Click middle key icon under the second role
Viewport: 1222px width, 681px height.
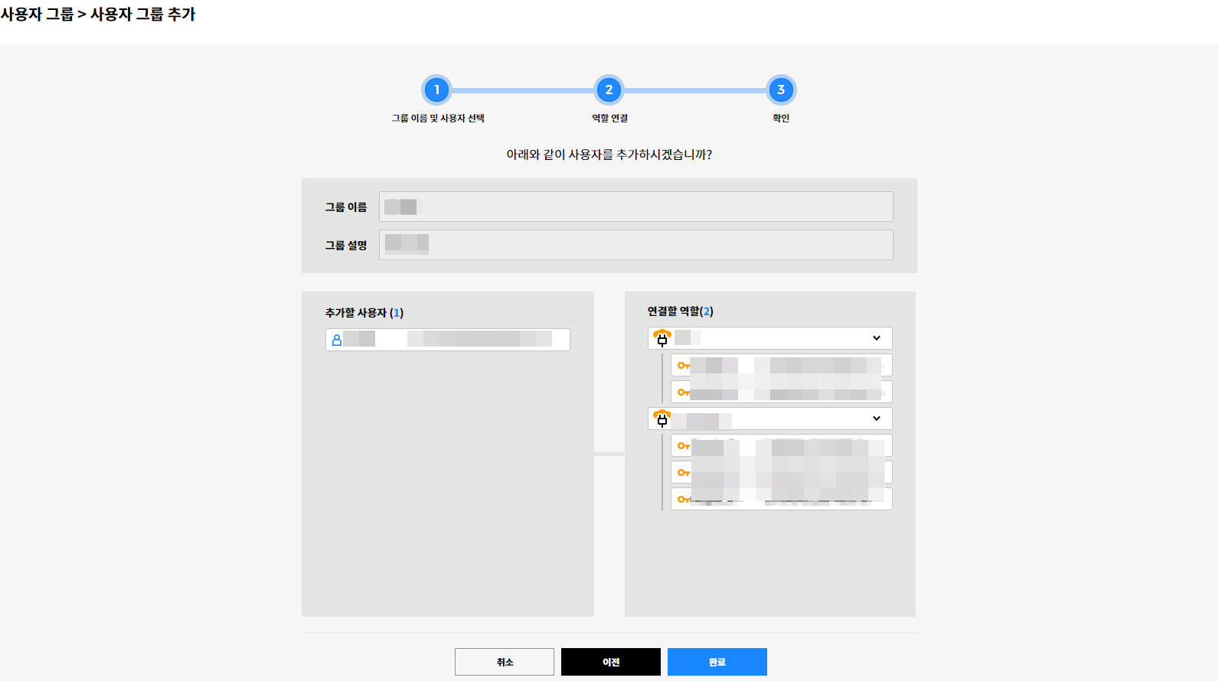(683, 473)
